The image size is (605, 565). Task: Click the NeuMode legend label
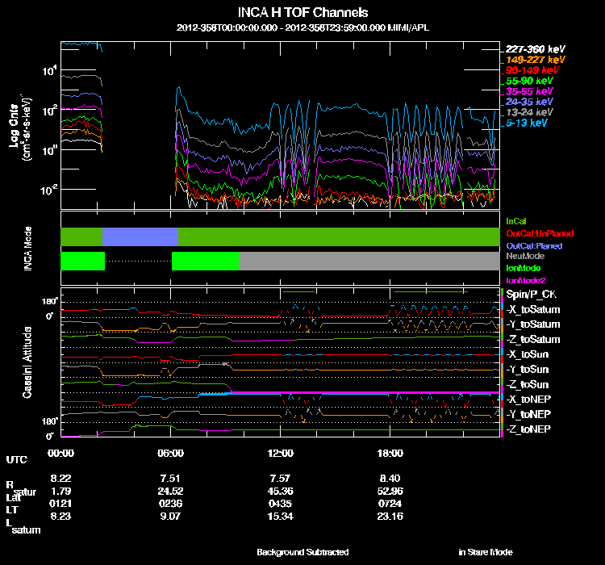tap(524, 256)
